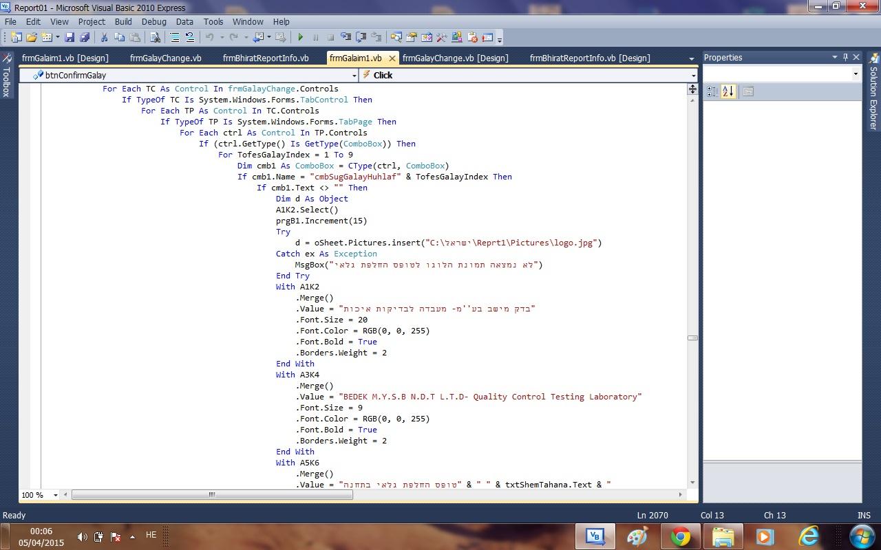The image size is (881, 550).
Task: Open Toolbox via wrench toolbar icon
Action: click(x=441, y=37)
